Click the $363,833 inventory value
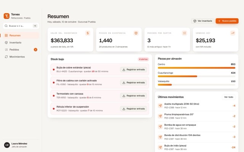 pyautogui.click(x=62, y=41)
